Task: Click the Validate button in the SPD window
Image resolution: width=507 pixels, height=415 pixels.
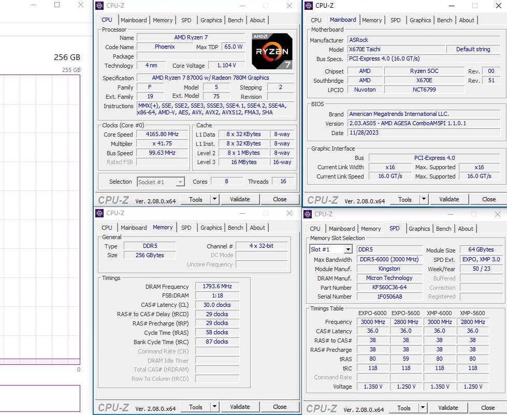Action: (447, 408)
